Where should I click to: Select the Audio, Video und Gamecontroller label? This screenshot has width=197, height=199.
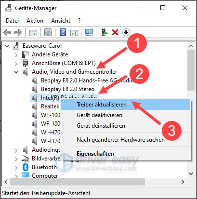[75, 72]
